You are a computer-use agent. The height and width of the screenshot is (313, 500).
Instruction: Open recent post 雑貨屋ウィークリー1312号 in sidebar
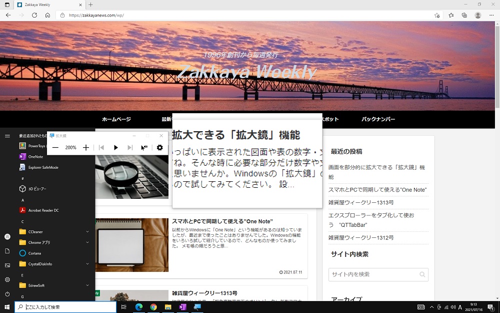click(x=361, y=237)
